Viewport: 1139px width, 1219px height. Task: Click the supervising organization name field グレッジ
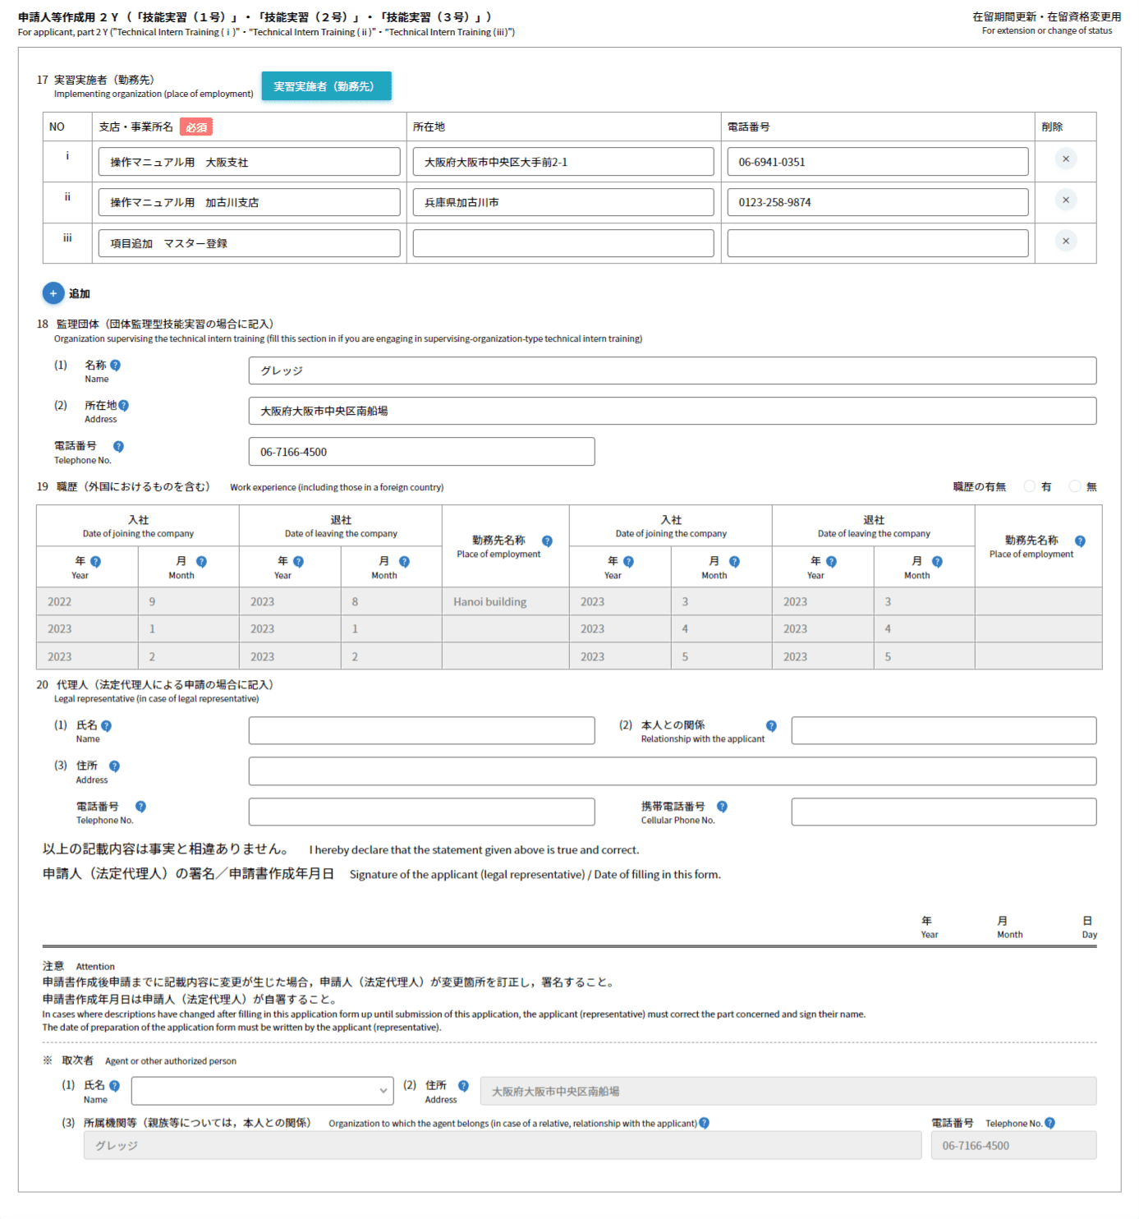[672, 371]
